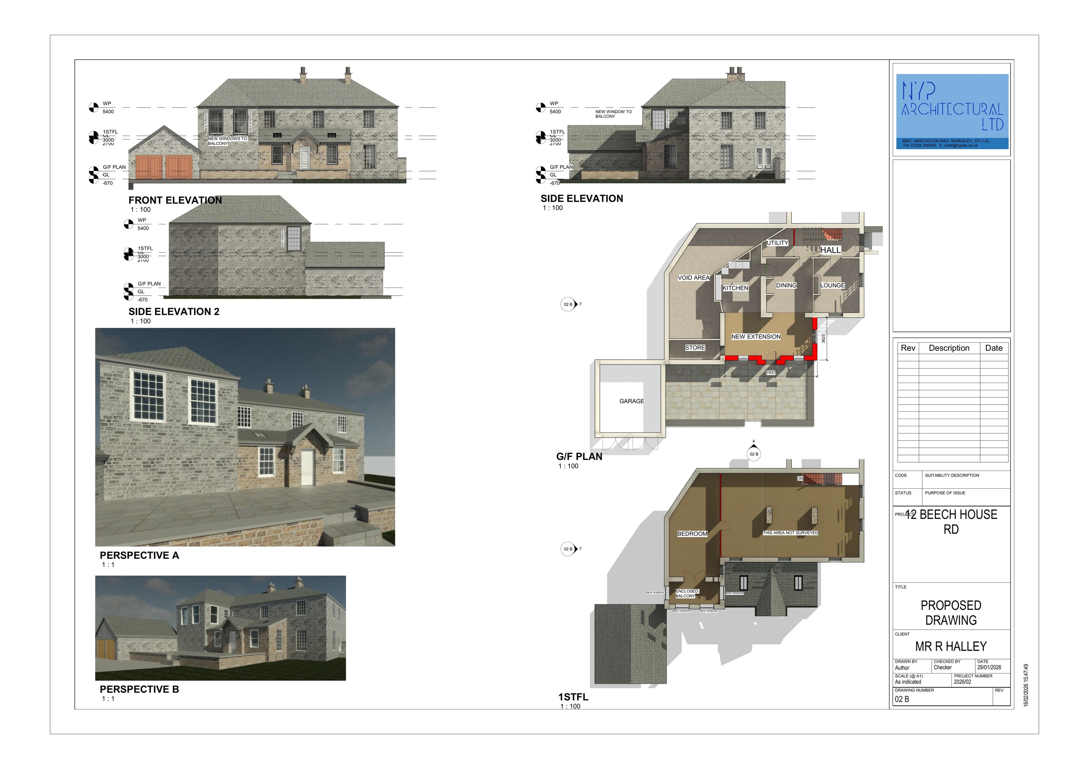Image resolution: width=1089 pixels, height=769 pixels.
Task: Open the Perspective A rendered view
Action: [x=245, y=437]
